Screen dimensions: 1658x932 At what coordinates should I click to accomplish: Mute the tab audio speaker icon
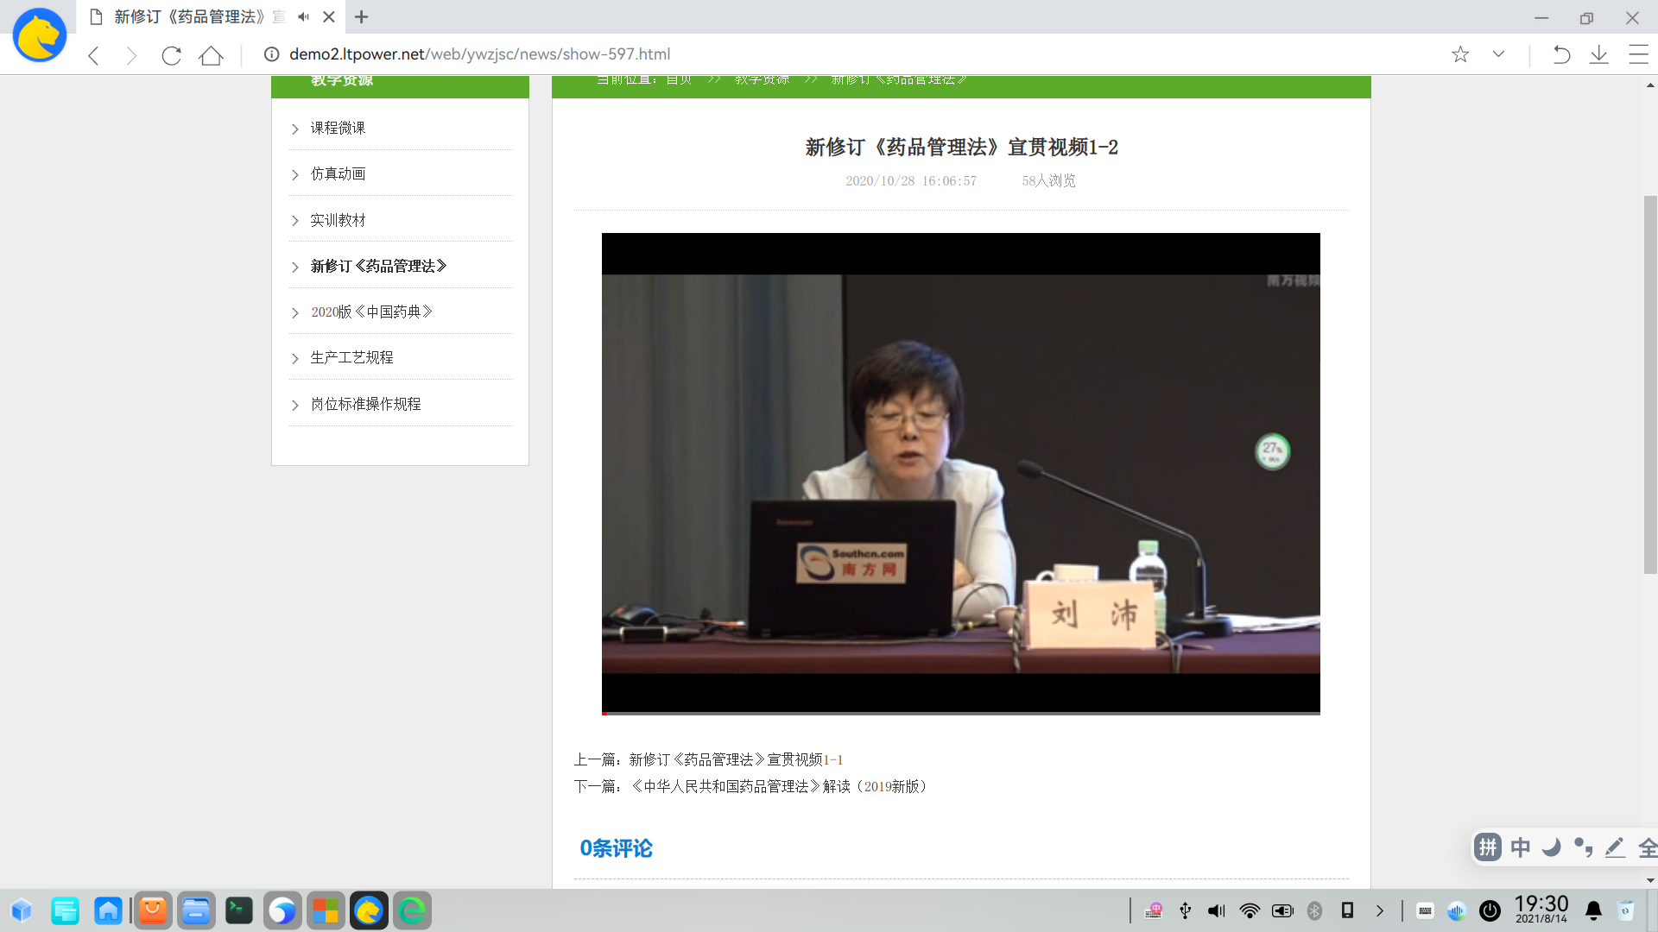point(303,16)
